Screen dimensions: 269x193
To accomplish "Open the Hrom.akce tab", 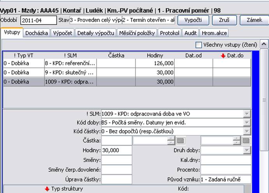I will pyautogui.click(x=214, y=33).
